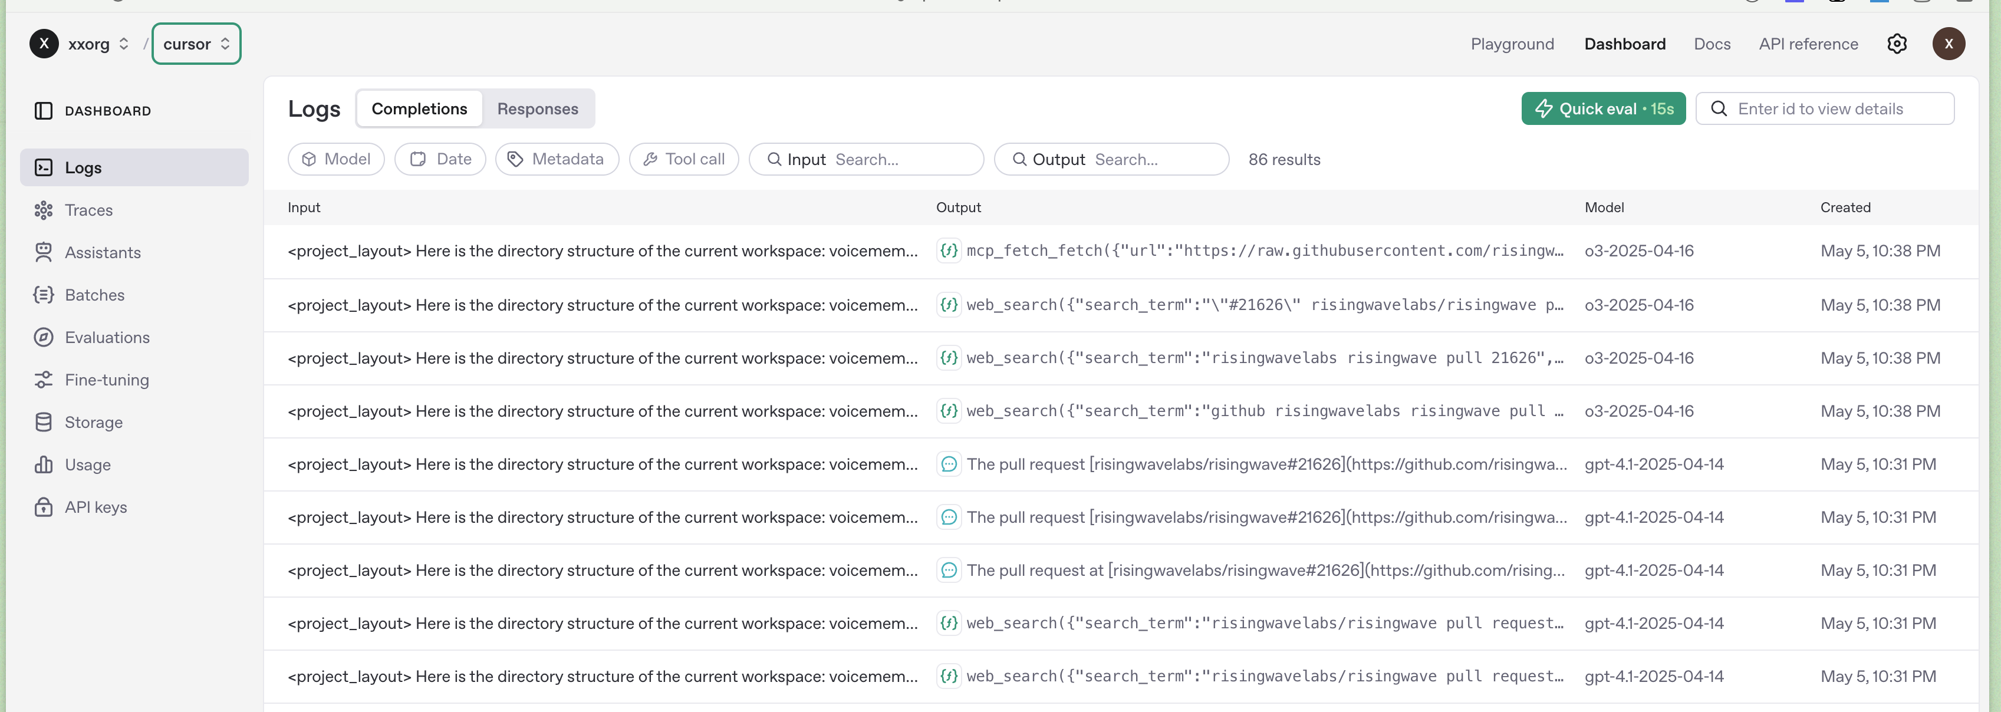The width and height of the screenshot is (2001, 712).
Task: Open the settings gear icon
Action: tap(1896, 44)
